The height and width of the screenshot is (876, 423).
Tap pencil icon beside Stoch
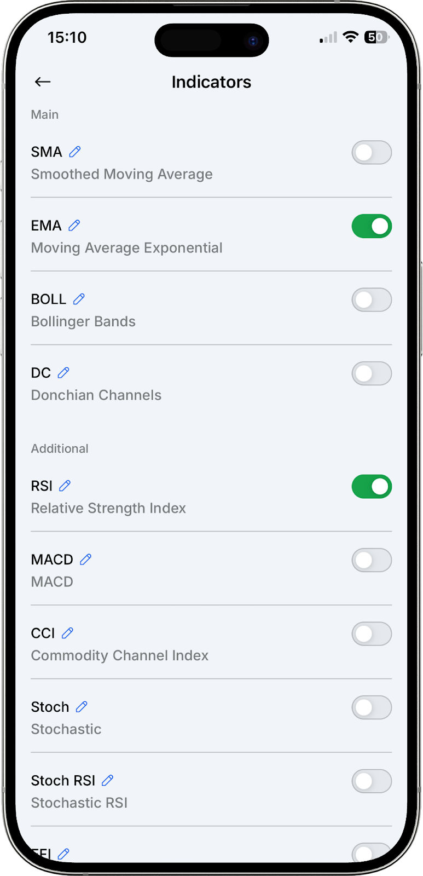click(x=82, y=707)
